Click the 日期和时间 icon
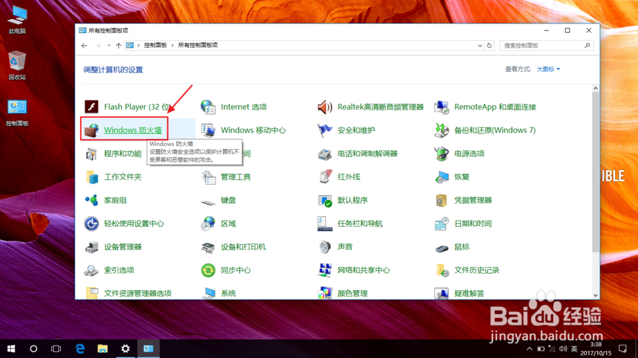This screenshot has height=358, width=638. pyautogui.click(x=441, y=224)
